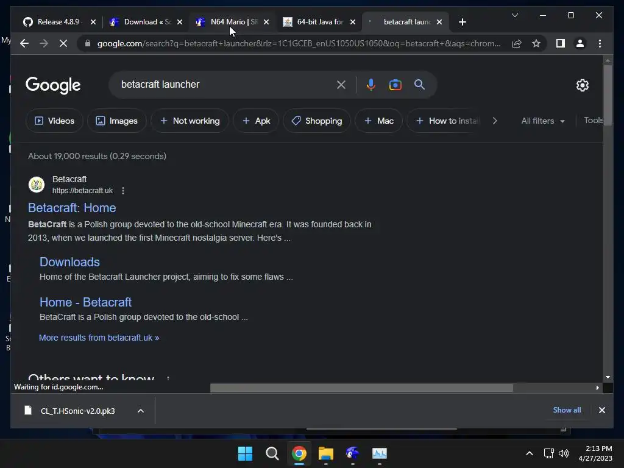This screenshot has height=468, width=624.
Task: Open more options for Betacraft result
Action: click(123, 191)
